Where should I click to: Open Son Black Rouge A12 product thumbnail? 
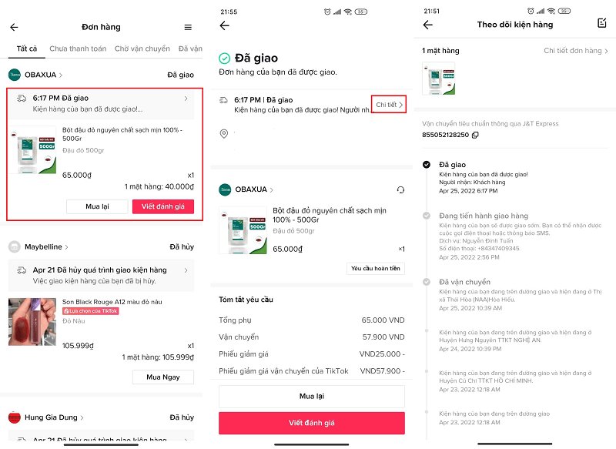point(32,322)
